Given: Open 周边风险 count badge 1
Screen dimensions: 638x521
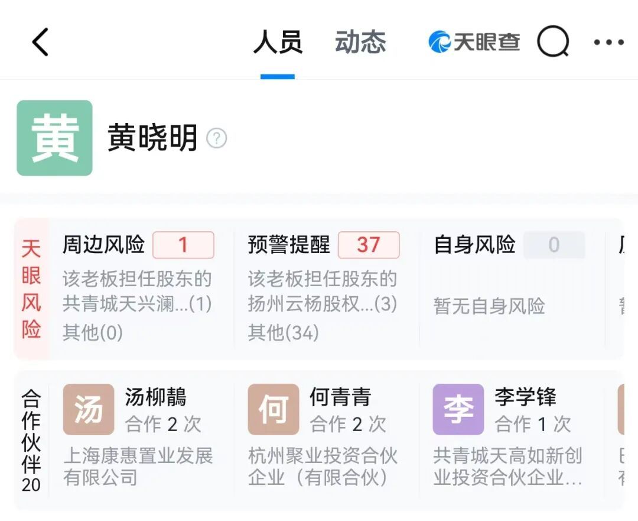Looking at the screenshot, I should pos(183,245).
